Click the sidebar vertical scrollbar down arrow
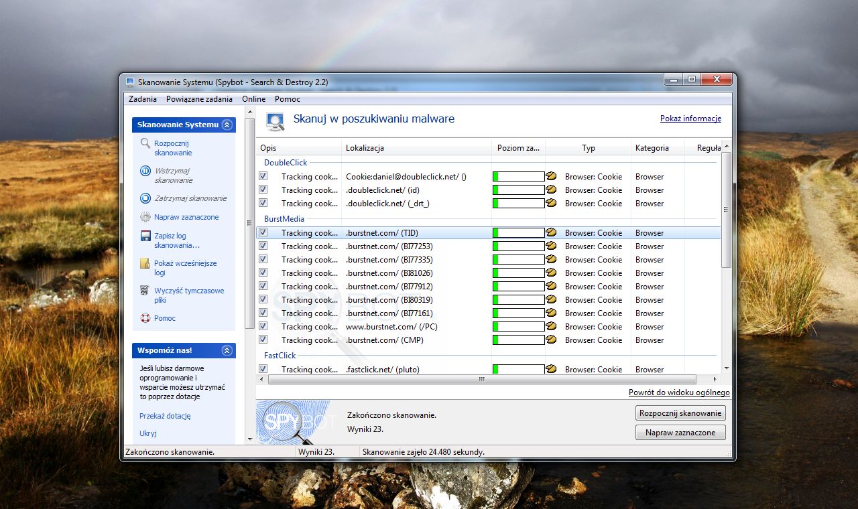Viewport: 858px width, 509px height. pos(250,439)
